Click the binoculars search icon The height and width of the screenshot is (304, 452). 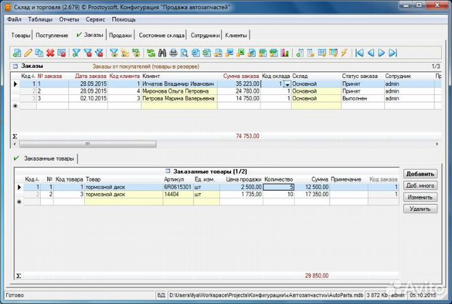(x=162, y=53)
